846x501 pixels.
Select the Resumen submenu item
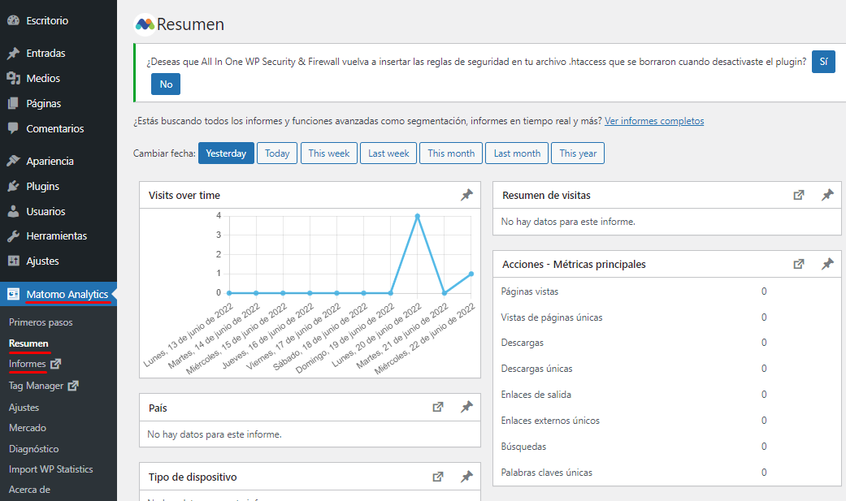[28, 343]
